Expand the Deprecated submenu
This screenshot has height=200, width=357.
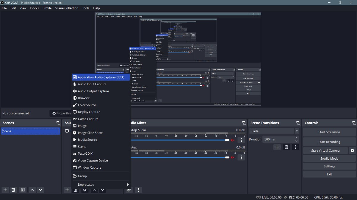point(101,185)
